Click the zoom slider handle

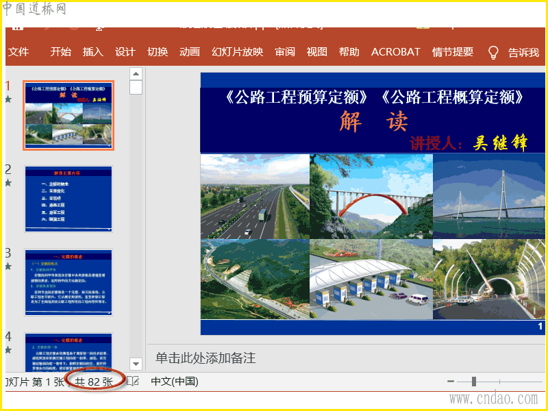(474, 382)
